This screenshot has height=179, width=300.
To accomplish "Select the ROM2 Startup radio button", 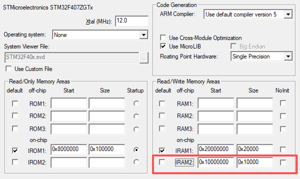I will click(136, 116).
